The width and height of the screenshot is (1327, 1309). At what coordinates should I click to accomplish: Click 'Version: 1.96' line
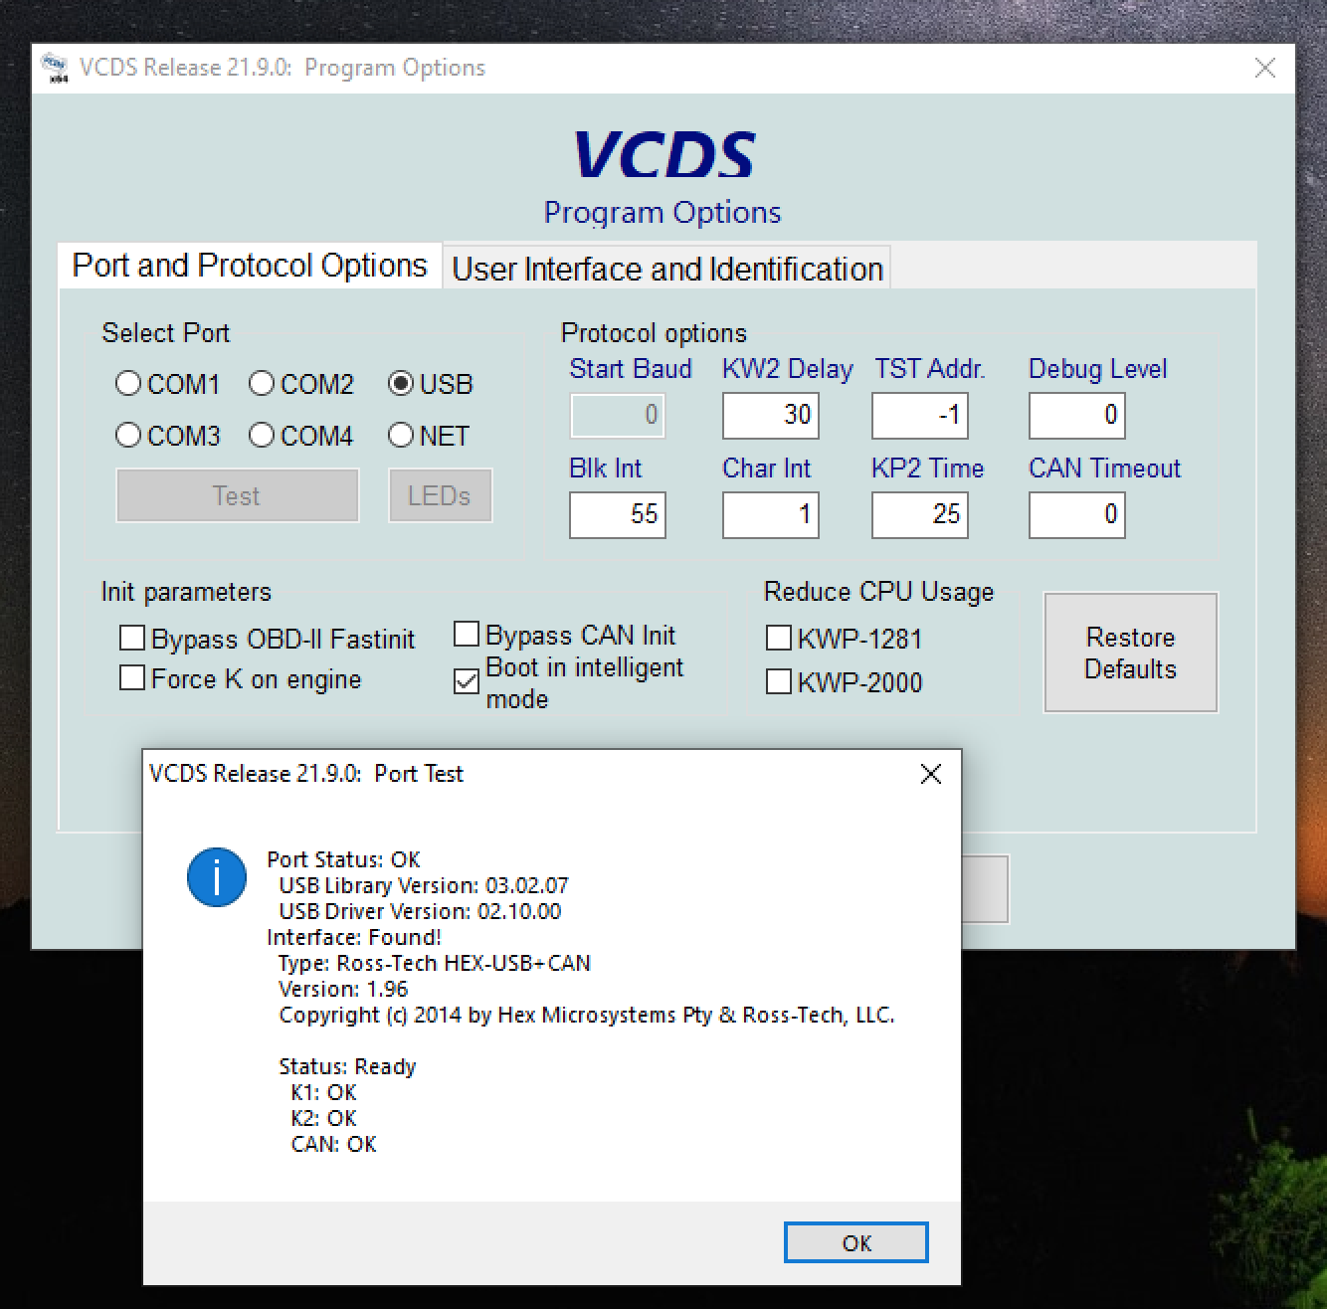coord(343,989)
